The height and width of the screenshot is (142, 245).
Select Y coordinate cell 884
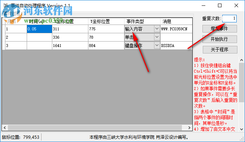(x=106, y=46)
